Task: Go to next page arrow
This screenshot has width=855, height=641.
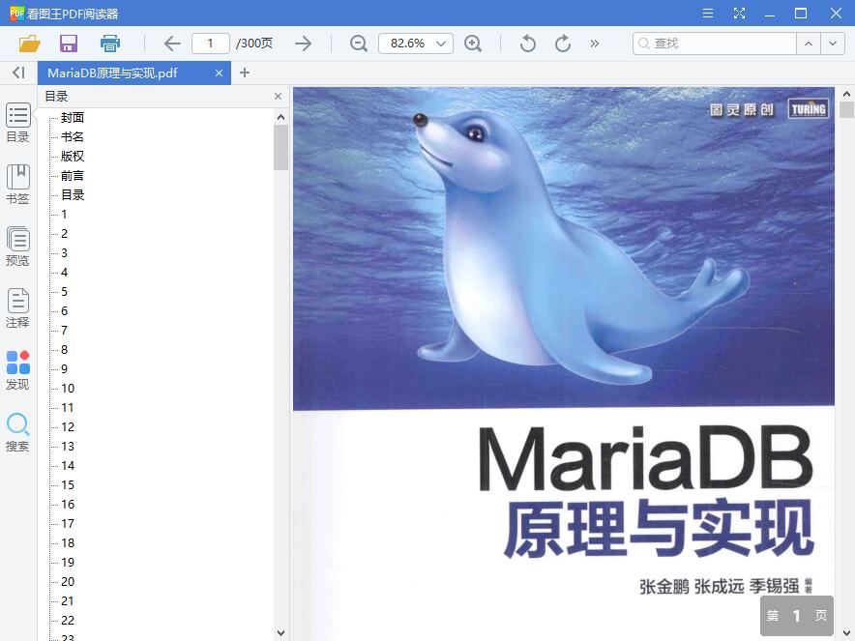Action: point(303,44)
